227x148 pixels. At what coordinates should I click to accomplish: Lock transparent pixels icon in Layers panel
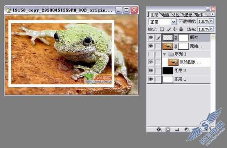click(162, 29)
